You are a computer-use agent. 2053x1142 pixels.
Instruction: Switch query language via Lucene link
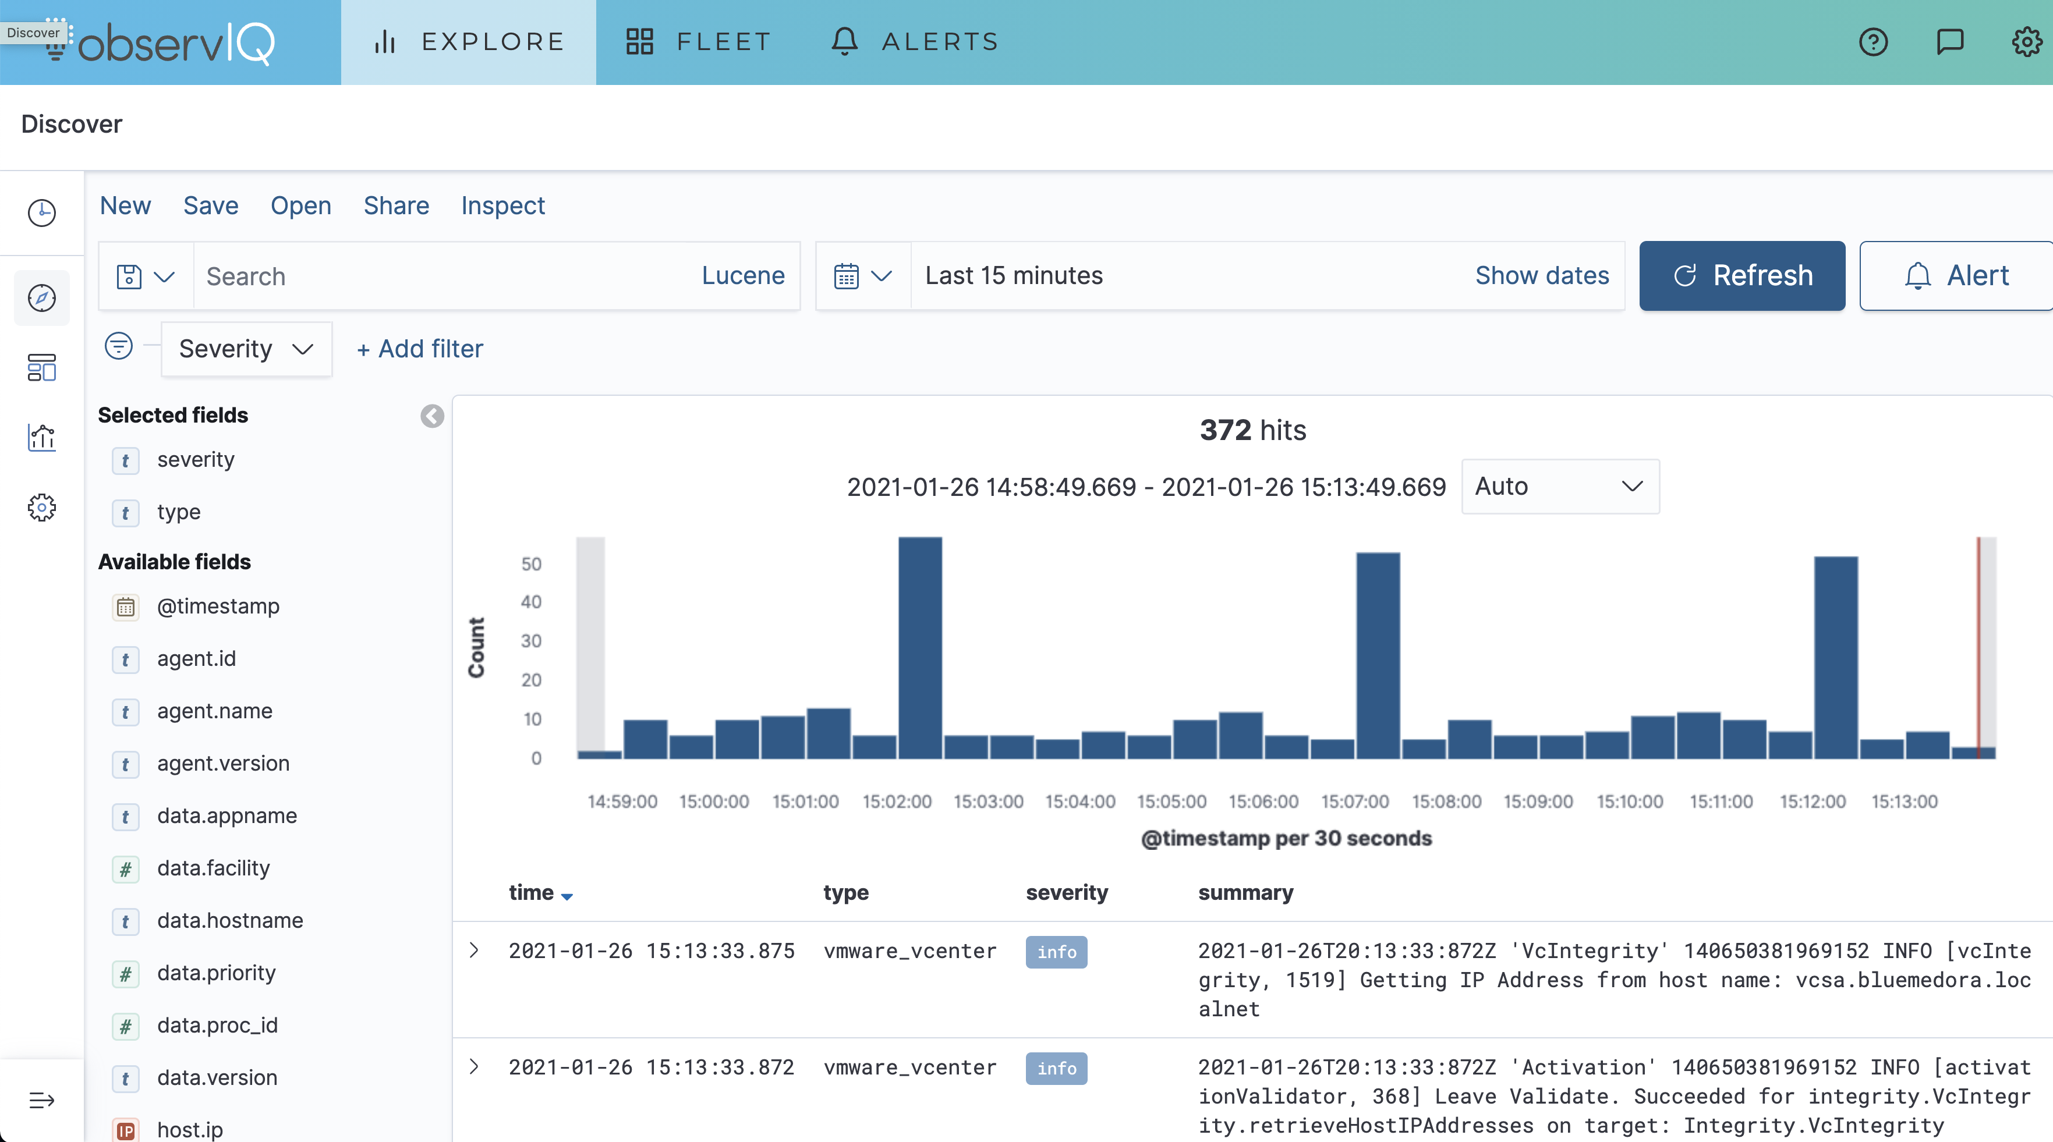pyautogui.click(x=743, y=276)
